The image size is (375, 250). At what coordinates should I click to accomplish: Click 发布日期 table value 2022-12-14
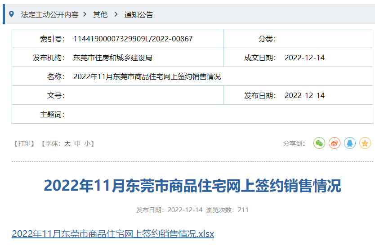click(x=304, y=95)
